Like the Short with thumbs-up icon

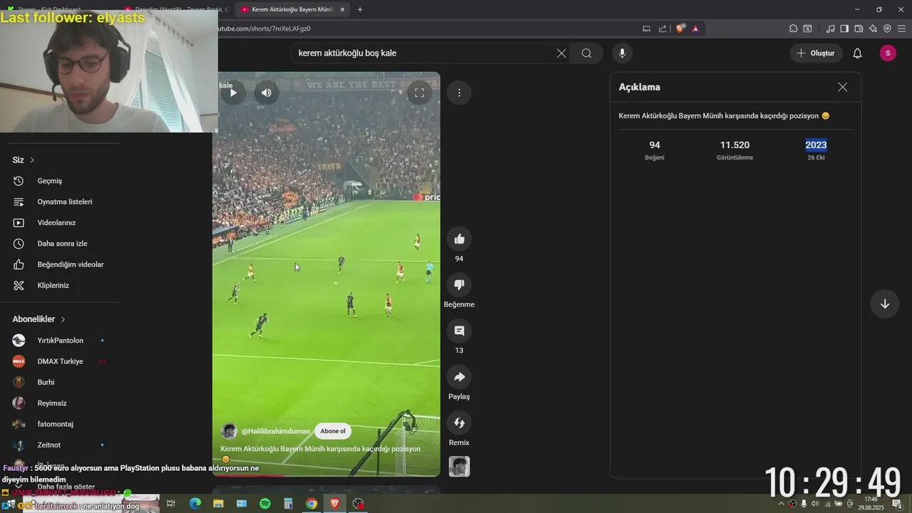click(x=460, y=239)
